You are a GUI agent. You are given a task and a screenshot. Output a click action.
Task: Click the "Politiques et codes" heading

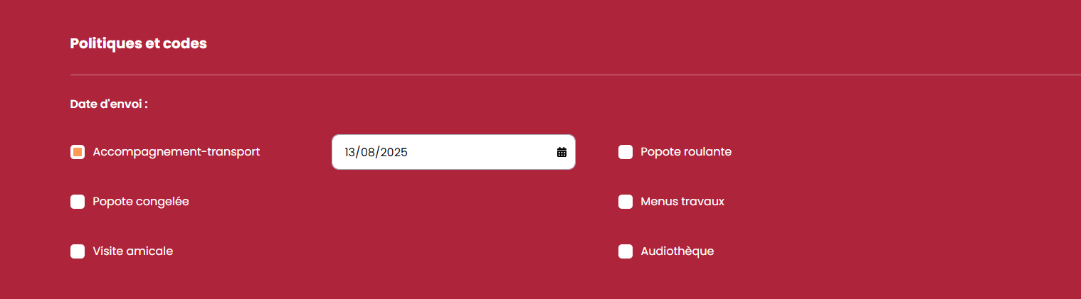point(138,43)
